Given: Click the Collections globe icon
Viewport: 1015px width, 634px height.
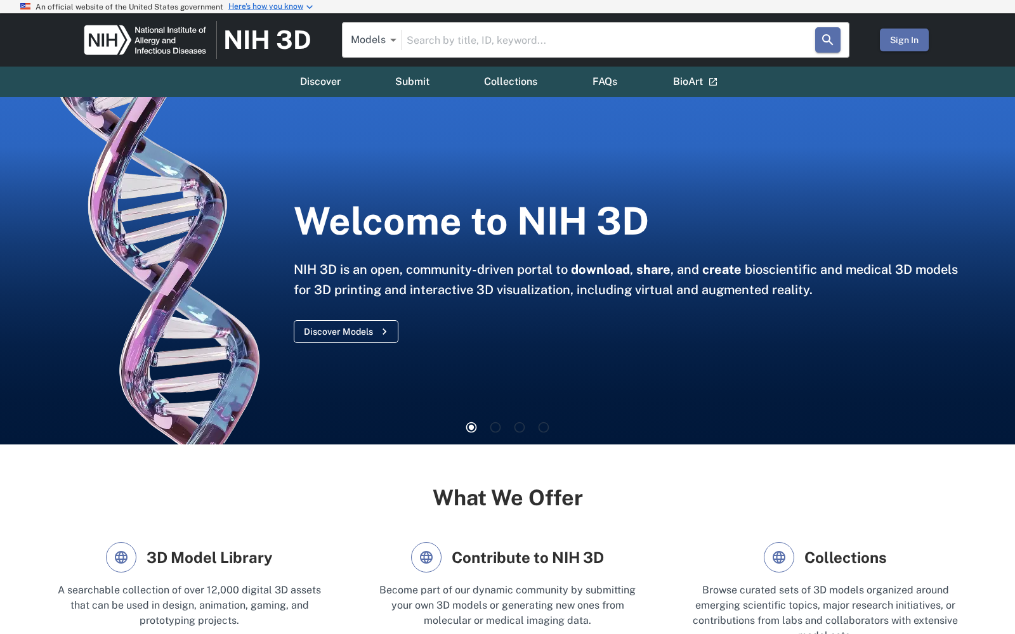Looking at the screenshot, I should point(779,557).
